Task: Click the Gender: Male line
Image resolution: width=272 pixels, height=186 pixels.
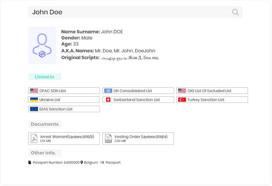Action: [x=77, y=38]
